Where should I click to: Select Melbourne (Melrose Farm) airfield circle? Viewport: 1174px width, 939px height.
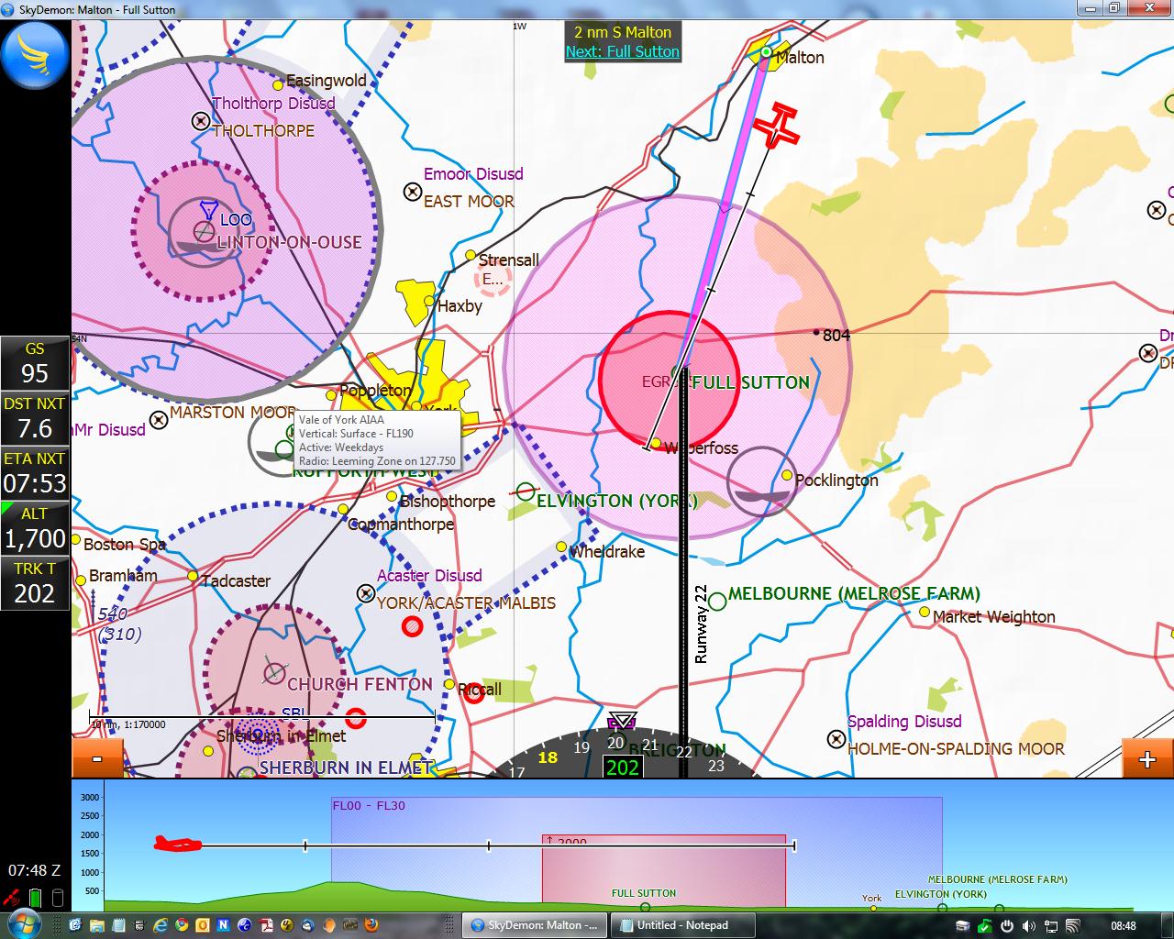[x=717, y=602]
